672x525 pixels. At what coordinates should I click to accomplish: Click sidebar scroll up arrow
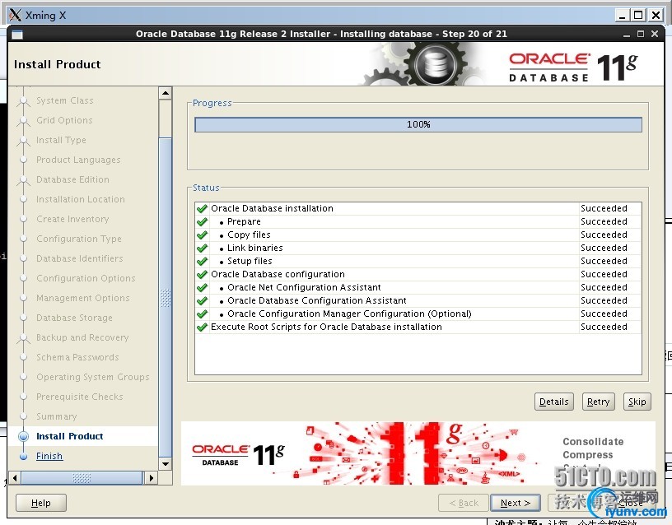tap(166, 93)
